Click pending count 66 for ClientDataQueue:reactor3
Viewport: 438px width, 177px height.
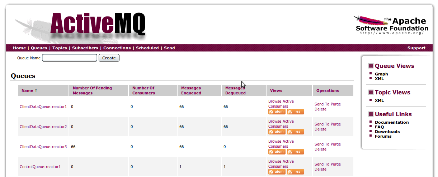click(73, 147)
